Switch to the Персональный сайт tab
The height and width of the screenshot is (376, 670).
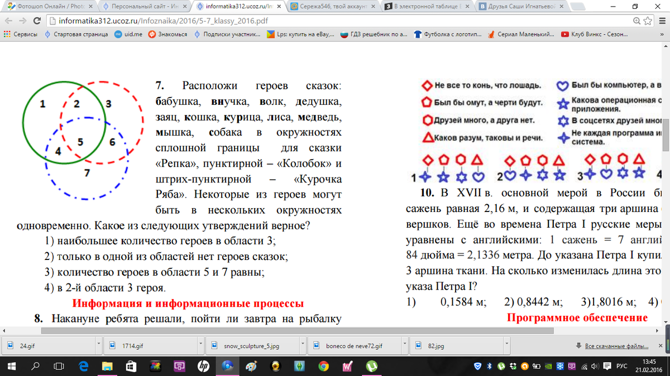coord(144,6)
